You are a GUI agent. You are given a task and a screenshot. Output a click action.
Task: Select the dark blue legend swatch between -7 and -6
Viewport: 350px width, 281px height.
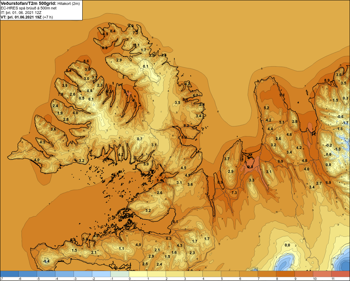(9, 274)
